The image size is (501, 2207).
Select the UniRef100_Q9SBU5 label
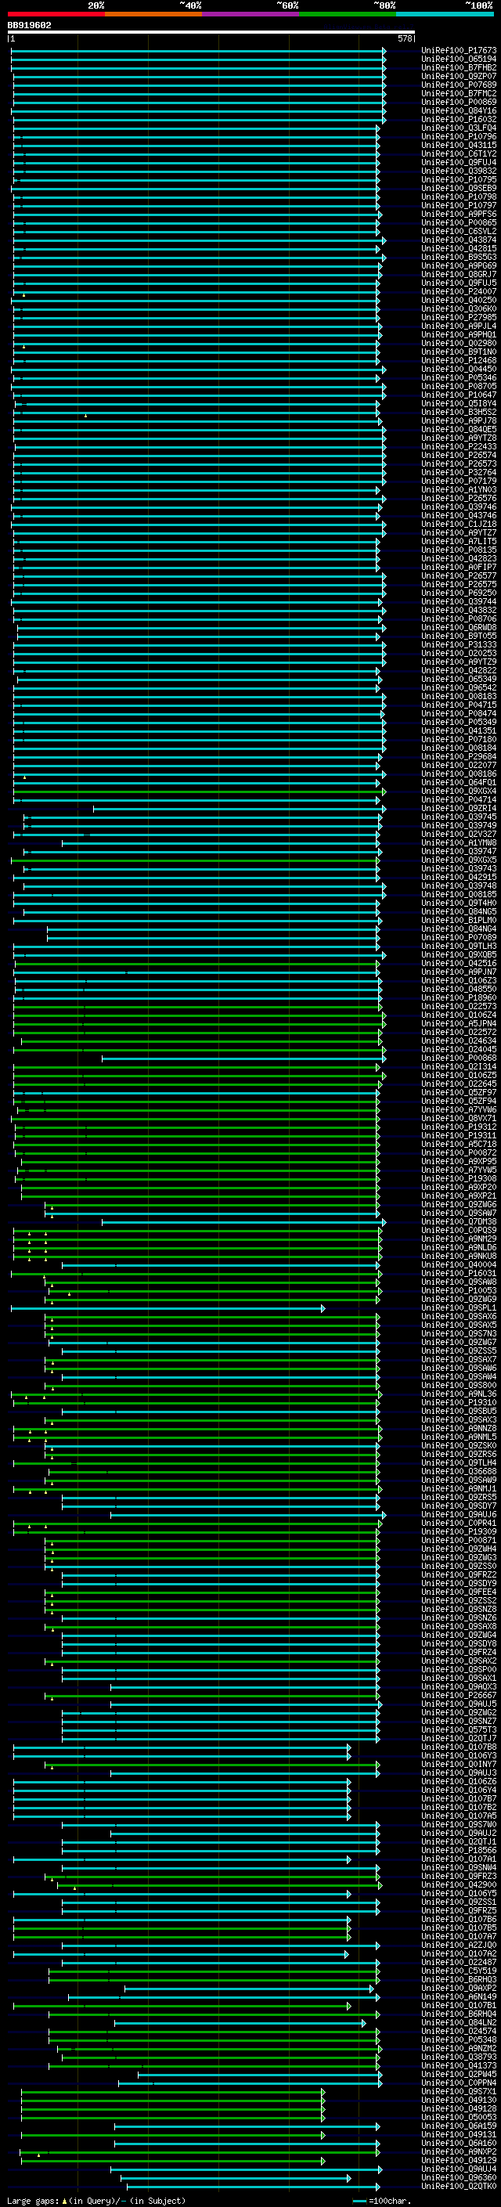coord(459,1411)
